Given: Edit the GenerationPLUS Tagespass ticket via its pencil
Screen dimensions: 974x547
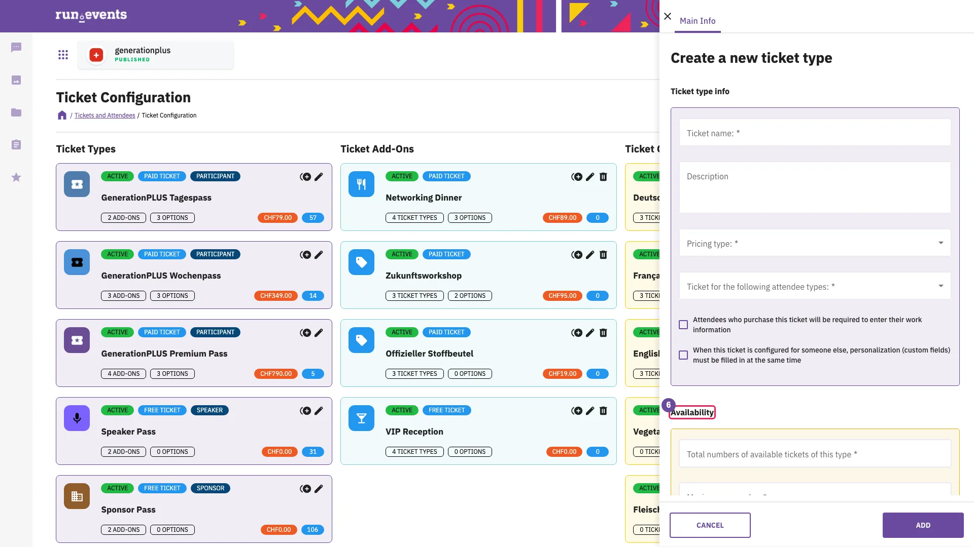Looking at the screenshot, I should point(319,177).
